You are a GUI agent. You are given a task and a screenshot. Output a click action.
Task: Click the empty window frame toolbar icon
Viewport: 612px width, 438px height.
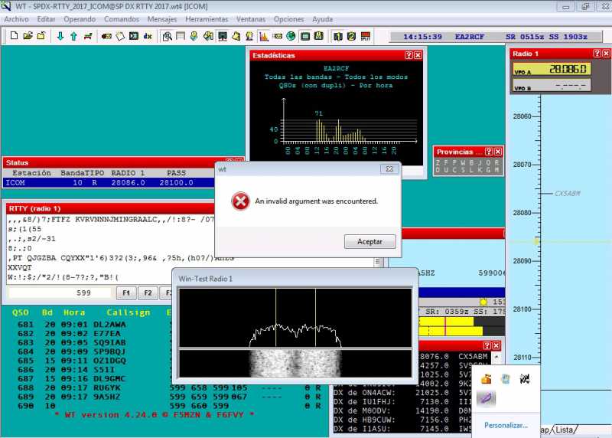181,36
